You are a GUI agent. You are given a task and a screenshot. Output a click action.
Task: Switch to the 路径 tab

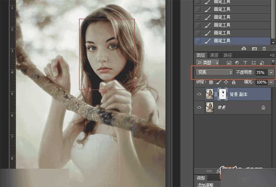228,55
